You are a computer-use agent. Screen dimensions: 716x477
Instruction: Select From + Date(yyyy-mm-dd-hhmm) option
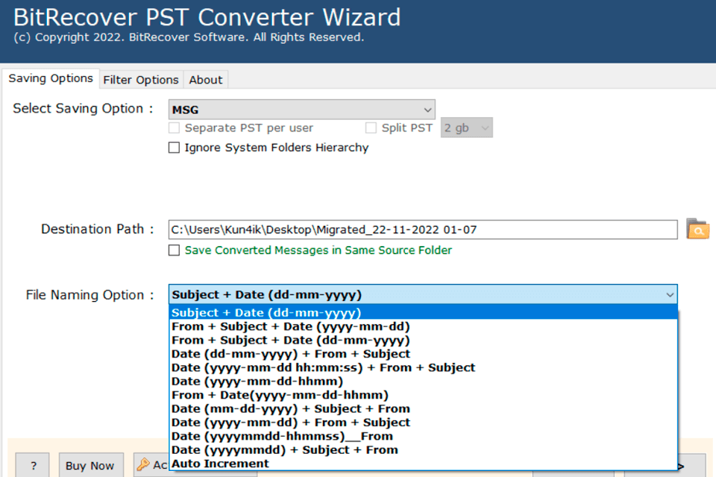(423, 395)
